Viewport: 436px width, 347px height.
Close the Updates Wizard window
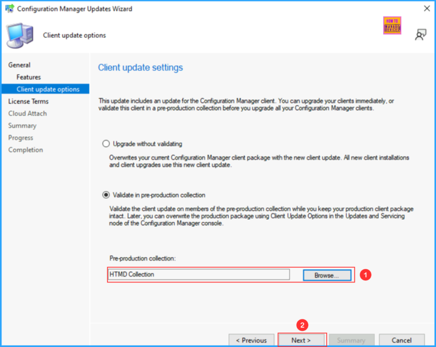pyautogui.click(x=427, y=9)
